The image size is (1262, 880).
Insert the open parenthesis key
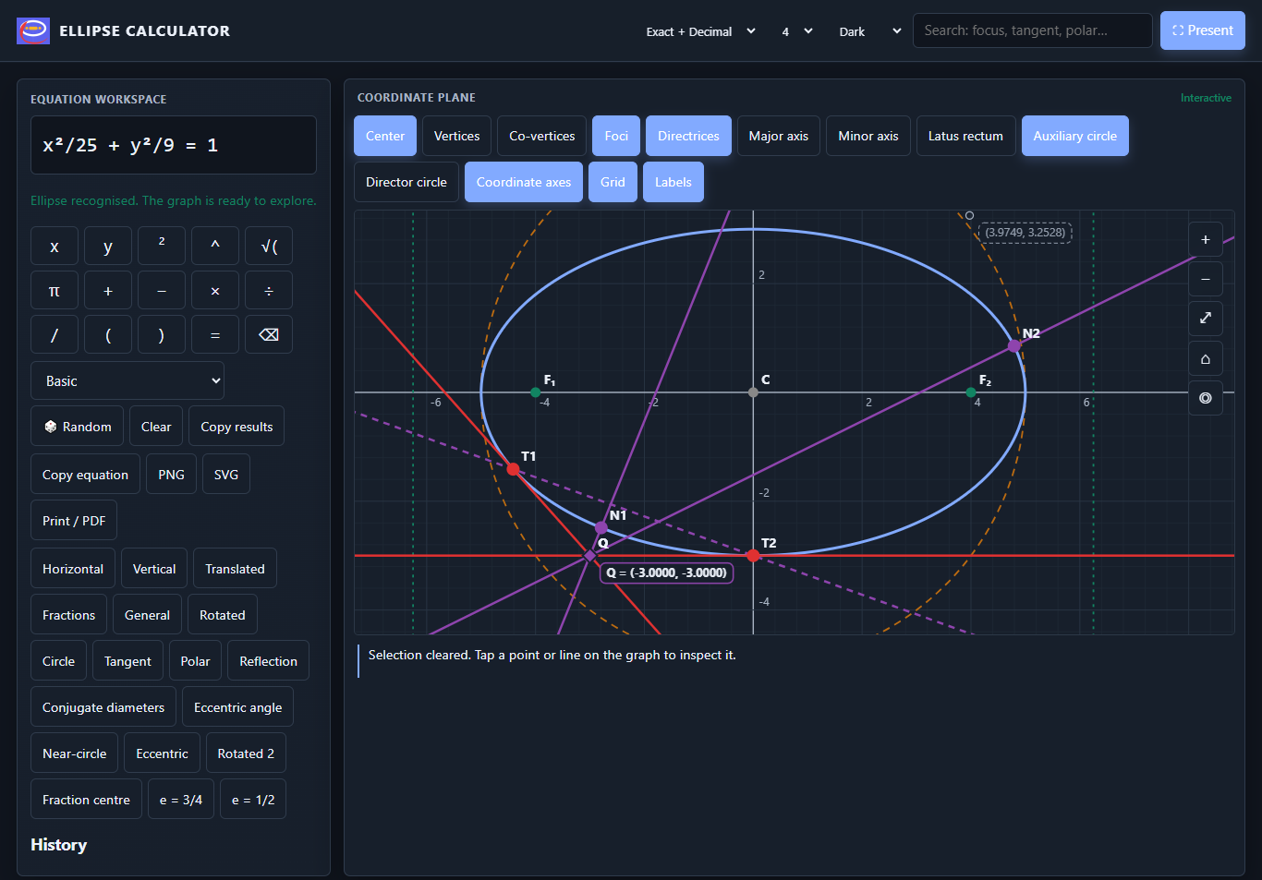coord(108,334)
